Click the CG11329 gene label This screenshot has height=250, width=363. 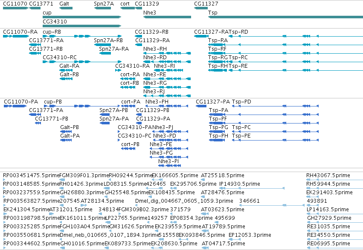click(147, 4)
